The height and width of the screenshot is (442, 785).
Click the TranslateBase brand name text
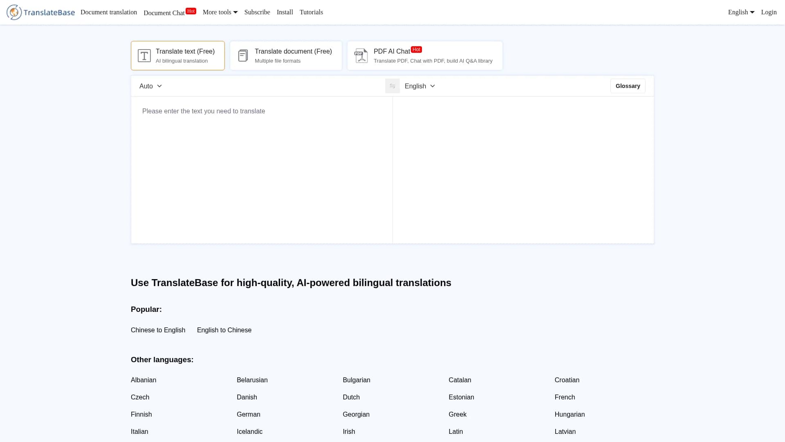49,12
